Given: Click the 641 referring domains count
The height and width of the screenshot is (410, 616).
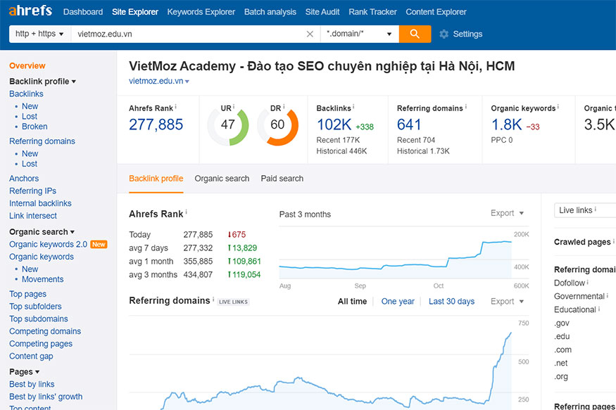Looking at the screenshot, I should coord(409,124).
